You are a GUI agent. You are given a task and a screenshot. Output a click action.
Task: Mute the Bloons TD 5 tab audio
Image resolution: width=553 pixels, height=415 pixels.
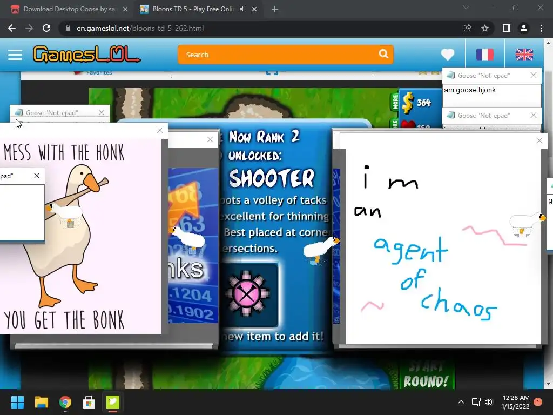point(242,9)
